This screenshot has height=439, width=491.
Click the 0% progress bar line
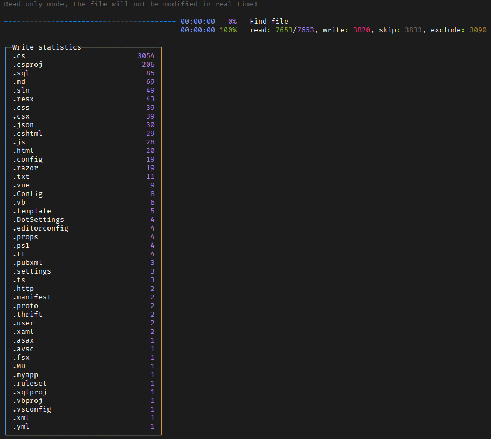[89, 22]
